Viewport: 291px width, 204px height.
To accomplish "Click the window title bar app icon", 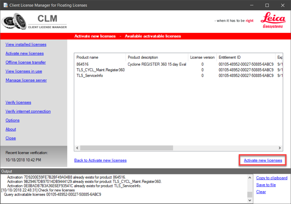I will [6, 5].
